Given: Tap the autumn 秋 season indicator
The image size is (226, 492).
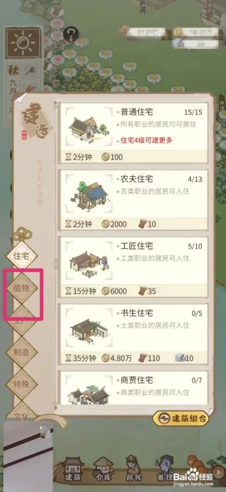Looking at the screenshot, I should (x=13, y=70).
